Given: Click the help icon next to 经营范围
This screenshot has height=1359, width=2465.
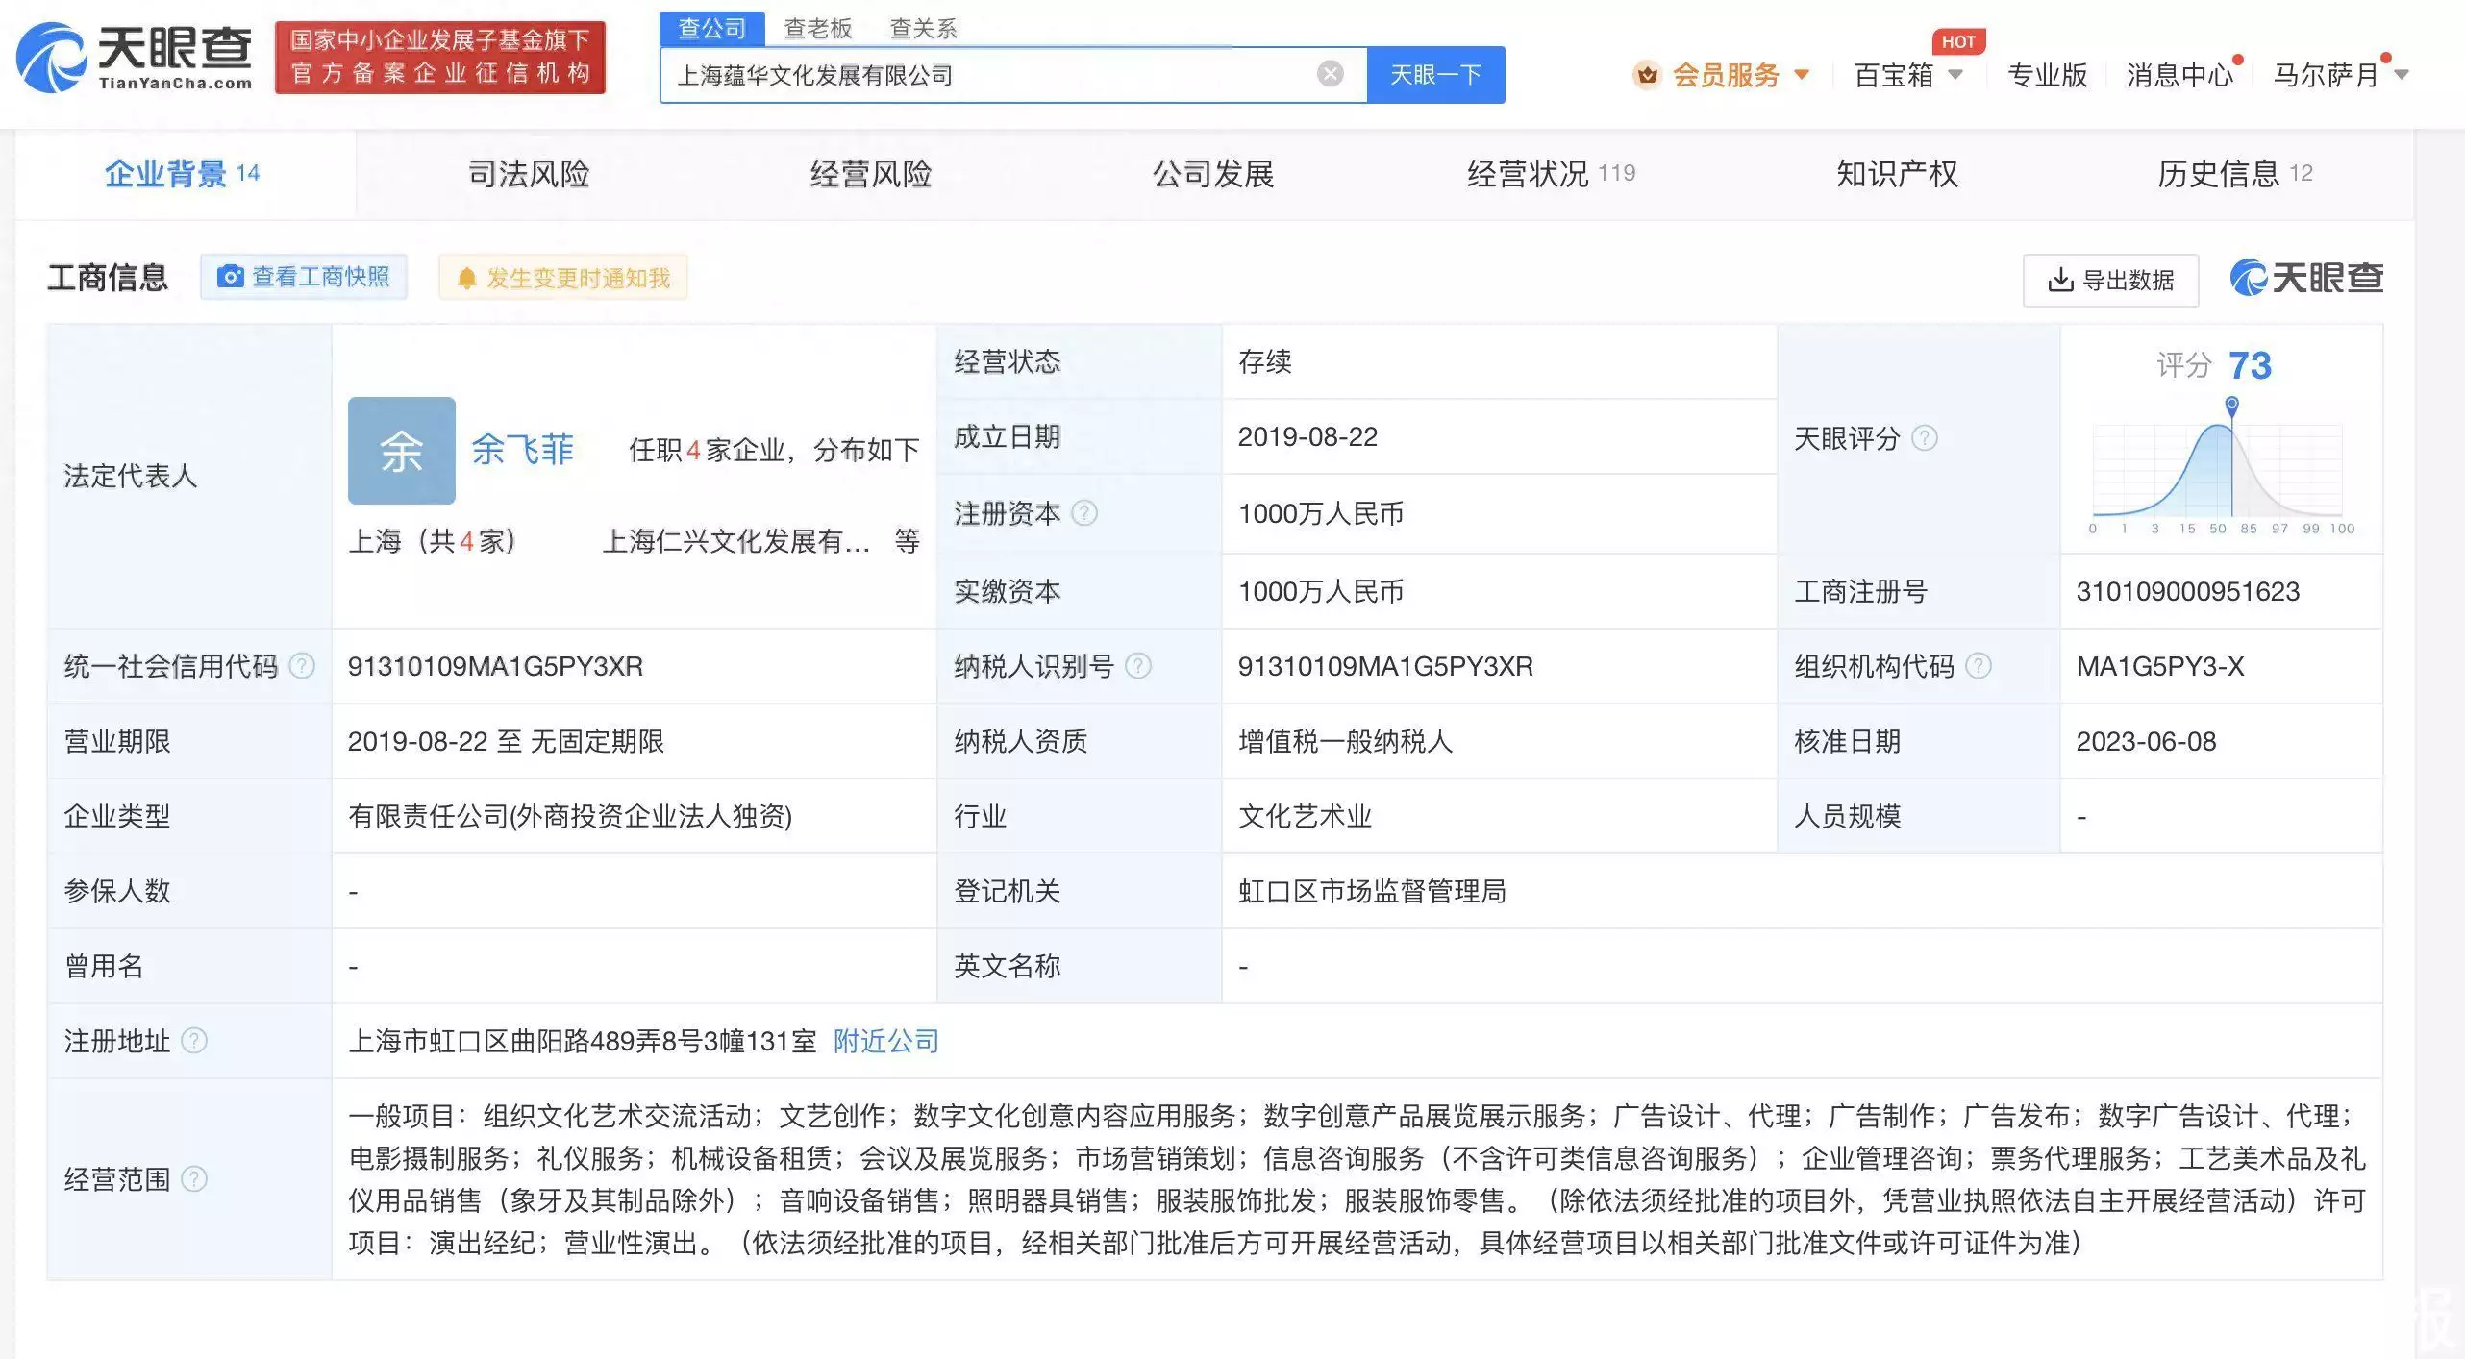Looking at the screenshot, I should click(x=194, y=1179).
